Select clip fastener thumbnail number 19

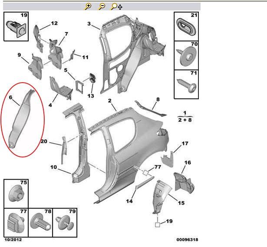click(16, 26)
